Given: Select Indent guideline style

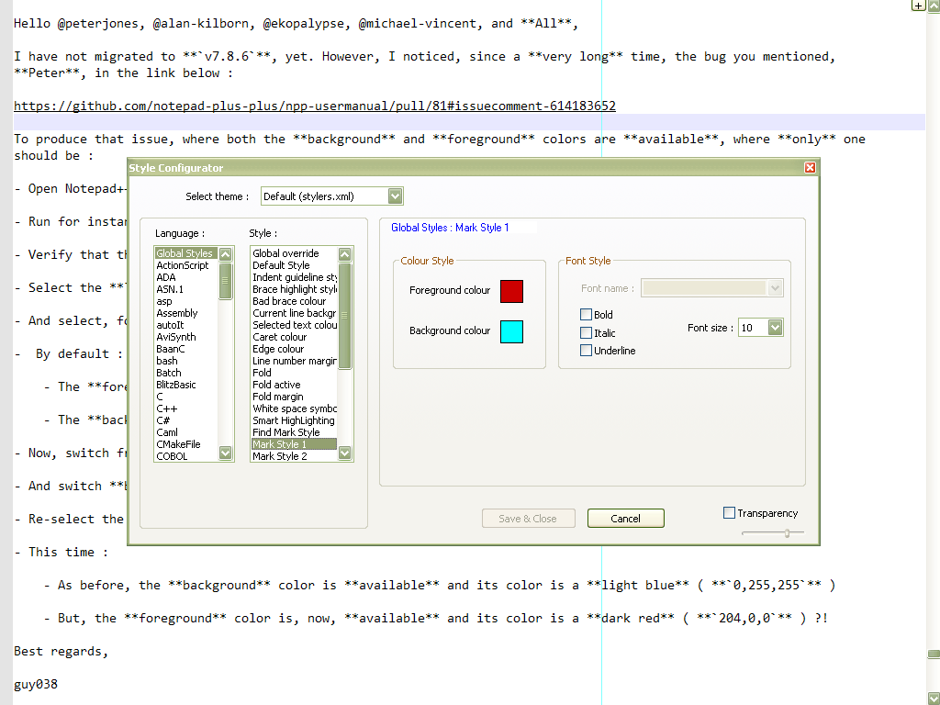Looking at the screenshot, I should [295, 277].
